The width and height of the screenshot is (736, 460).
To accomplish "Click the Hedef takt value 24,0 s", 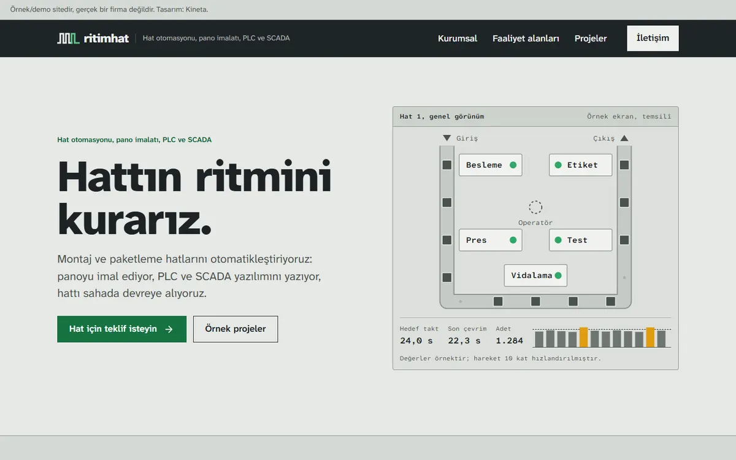I will [x=416, y=340].
